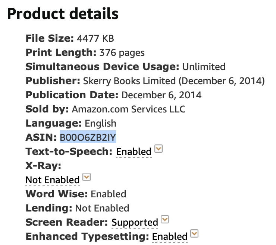276x245 pixels.
Task: Open the X-Ray Not Enabled popover arrow
Action: pos(87,177)
